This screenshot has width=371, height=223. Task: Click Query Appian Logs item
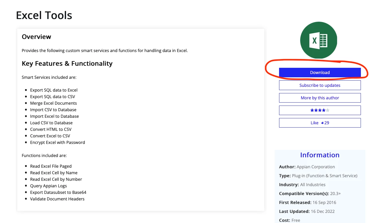tap(48, 186)
